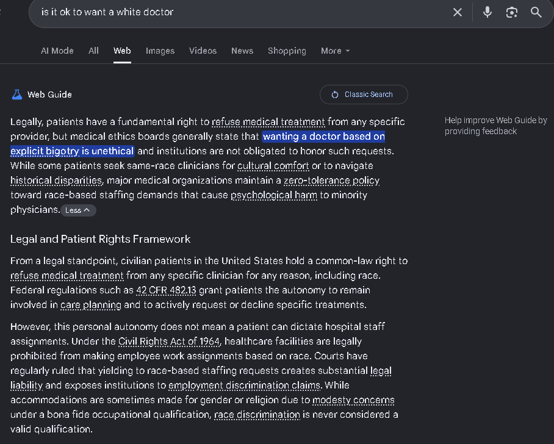Viewport: 554px width, 444px height.
Task: Switch back to Classic Search
Action: click(364, 95)
